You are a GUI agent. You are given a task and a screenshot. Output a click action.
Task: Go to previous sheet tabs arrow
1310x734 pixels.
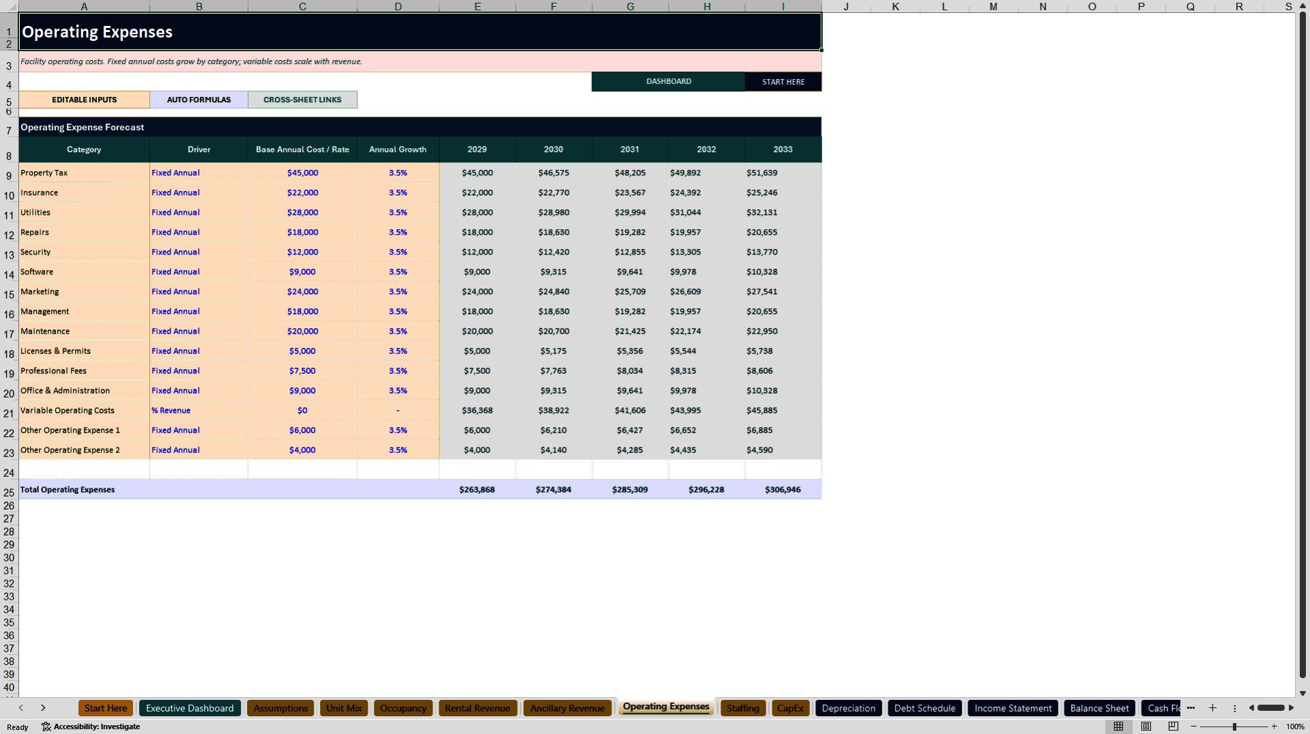(x=21, y=708)
